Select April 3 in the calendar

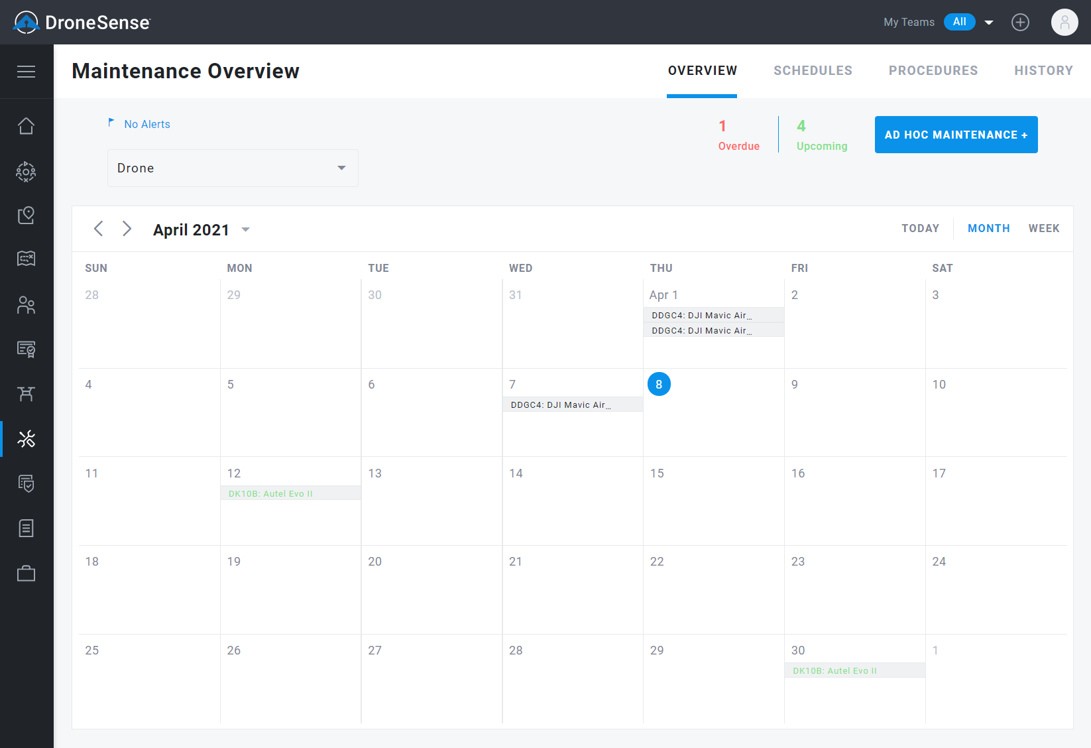coord(935,295)
